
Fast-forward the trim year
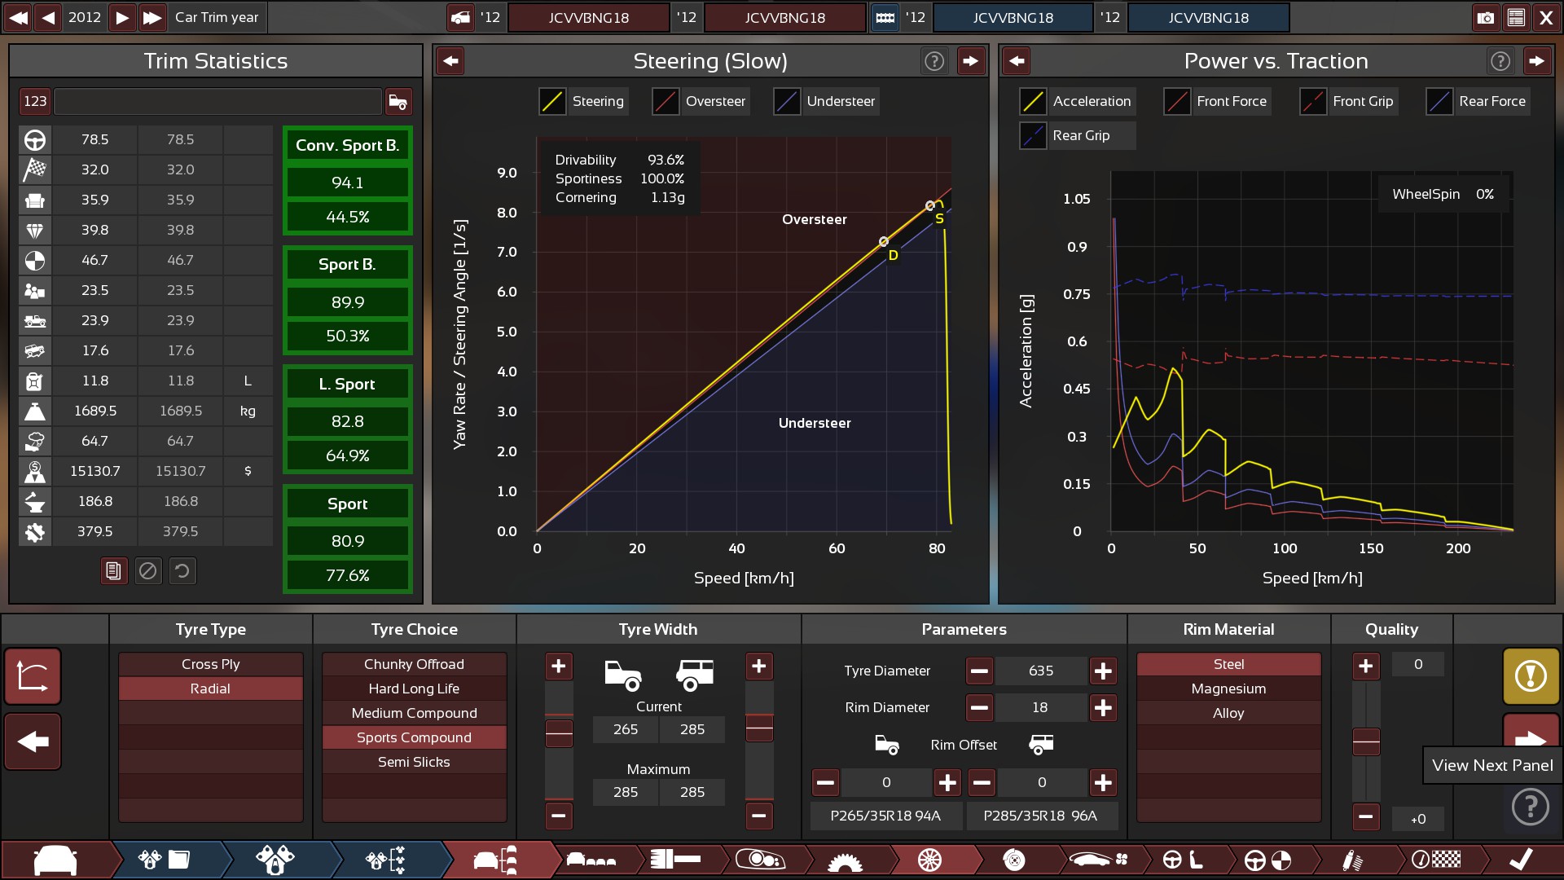coord(152,17)
